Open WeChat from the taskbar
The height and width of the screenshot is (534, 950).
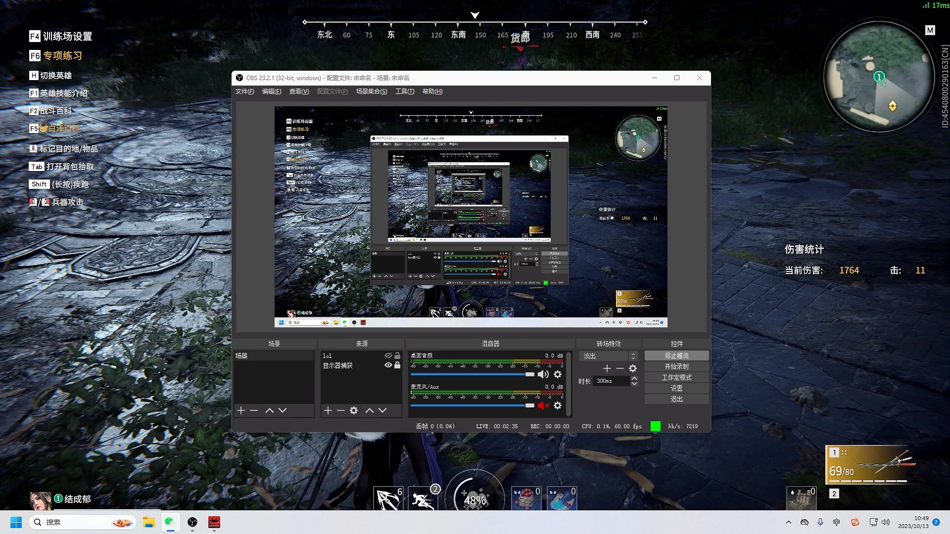point(170,522)
